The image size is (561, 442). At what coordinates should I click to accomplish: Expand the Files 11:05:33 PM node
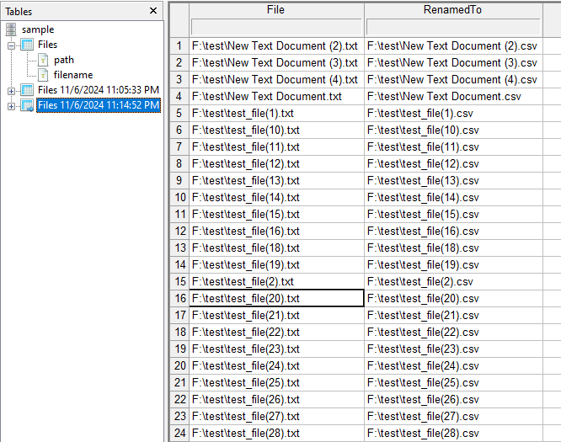tap(11, 90)
